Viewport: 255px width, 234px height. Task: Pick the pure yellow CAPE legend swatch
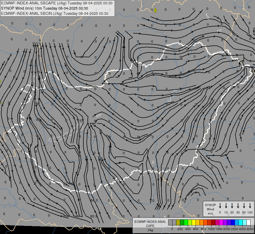[x=194, y=222]
